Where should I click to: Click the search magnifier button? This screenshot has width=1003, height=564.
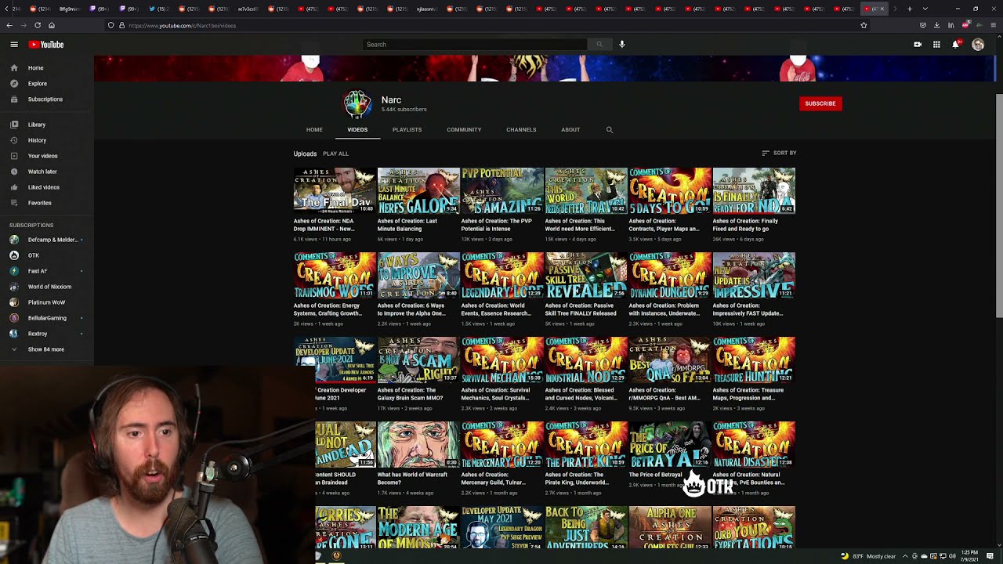(599, 45)
